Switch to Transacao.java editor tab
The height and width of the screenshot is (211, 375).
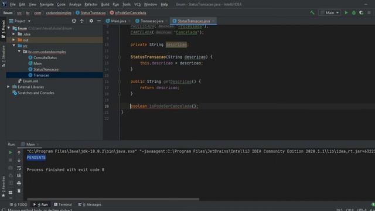pyautogui.click(x=152, y=21)
